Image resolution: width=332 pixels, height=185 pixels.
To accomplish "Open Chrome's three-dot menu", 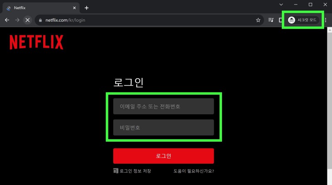I will 325,20.
